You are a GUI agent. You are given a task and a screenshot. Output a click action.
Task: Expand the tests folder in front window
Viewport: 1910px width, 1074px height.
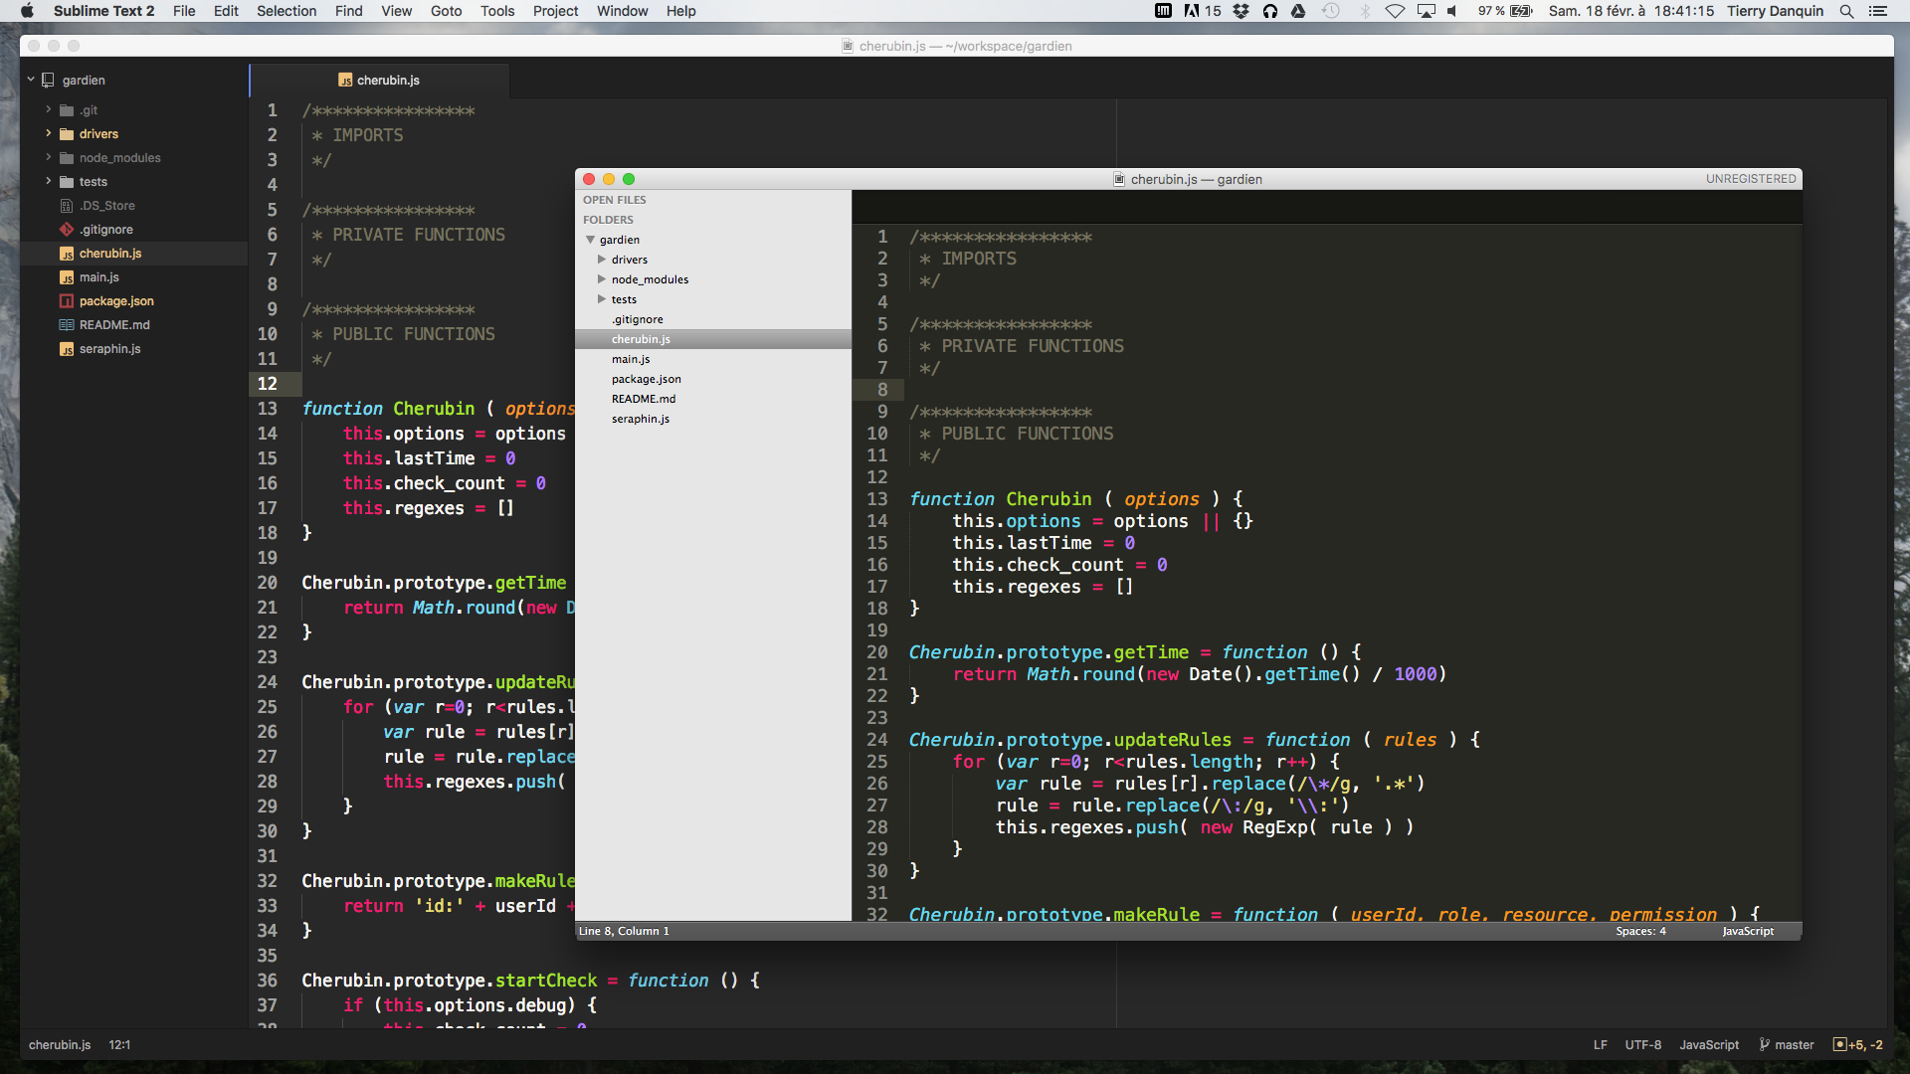[602, 299]
